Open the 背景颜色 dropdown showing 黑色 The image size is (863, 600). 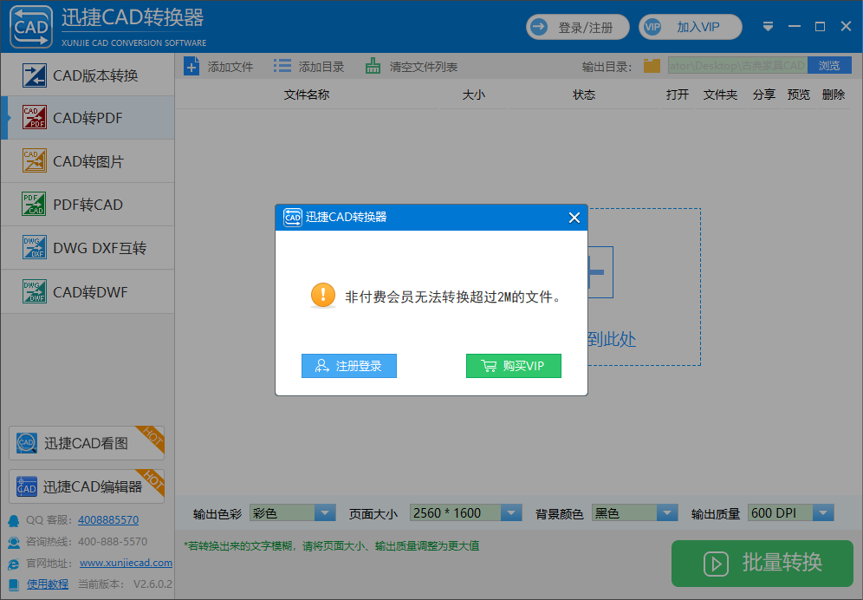(x=635, y=513)
